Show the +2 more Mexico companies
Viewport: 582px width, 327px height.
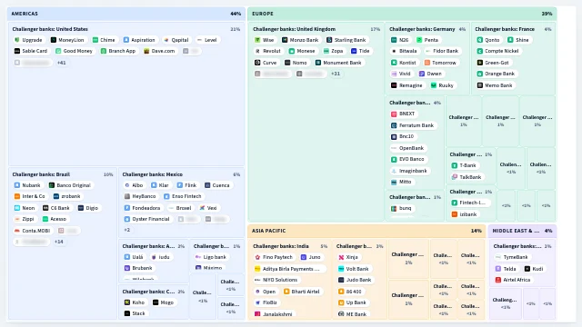(x=127, y=230)
